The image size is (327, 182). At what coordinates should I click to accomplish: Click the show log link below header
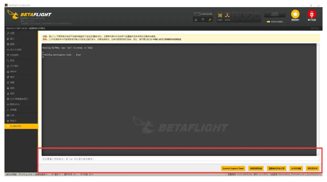pyautogui.click(x=315, y=28)
